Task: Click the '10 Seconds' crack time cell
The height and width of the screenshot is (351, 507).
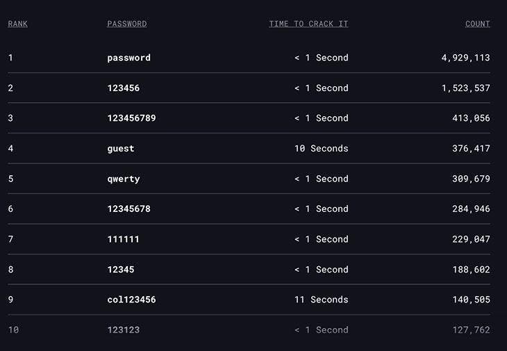Action: point(321,149)
